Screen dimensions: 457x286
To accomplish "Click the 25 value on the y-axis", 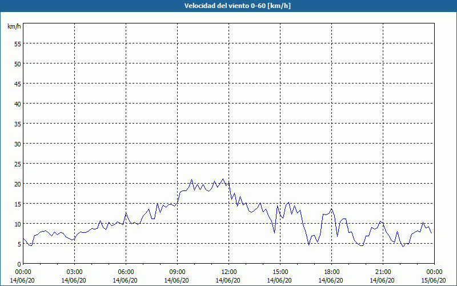I will click(x=18, y=164).
